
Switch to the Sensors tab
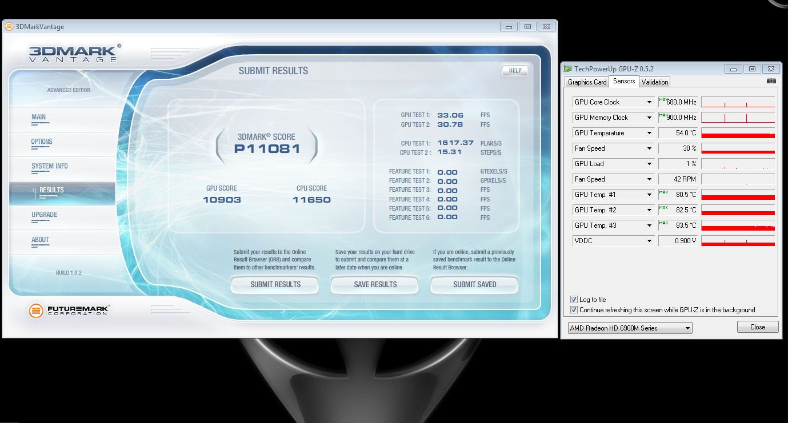pyautogui.click(x=624, y=81)
